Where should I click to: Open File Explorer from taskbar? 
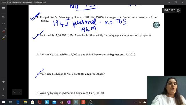(25, 102)
